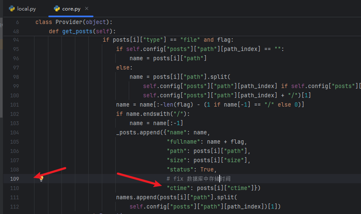361x214 pixels.
Task: Click line number 94 in the gutter
Action: pos(16,40)
